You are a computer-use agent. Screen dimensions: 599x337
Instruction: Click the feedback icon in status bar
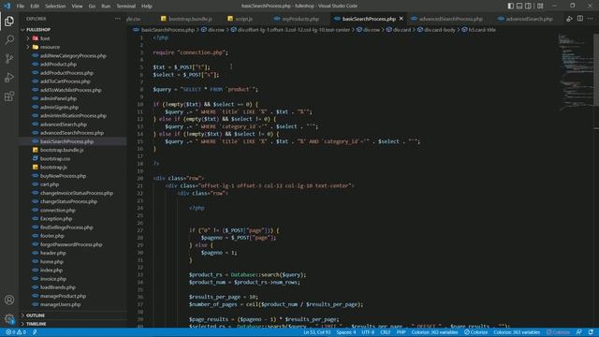click(579, 332)
